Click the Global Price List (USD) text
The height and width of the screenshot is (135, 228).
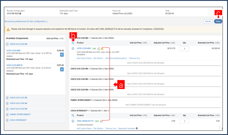point(122,13)
